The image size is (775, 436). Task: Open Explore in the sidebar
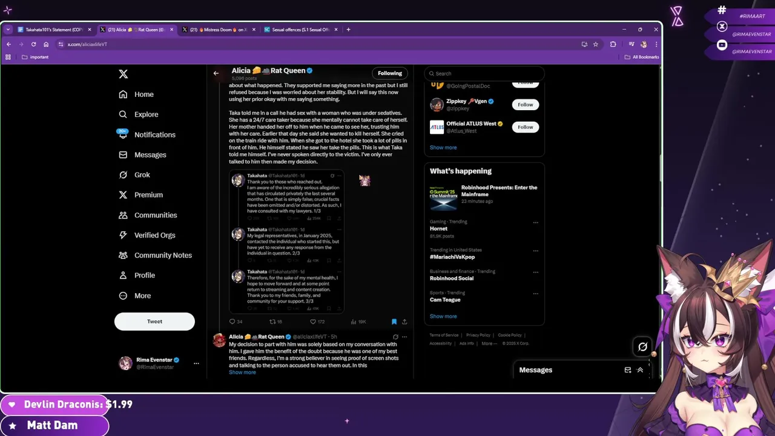pos(139,114)
